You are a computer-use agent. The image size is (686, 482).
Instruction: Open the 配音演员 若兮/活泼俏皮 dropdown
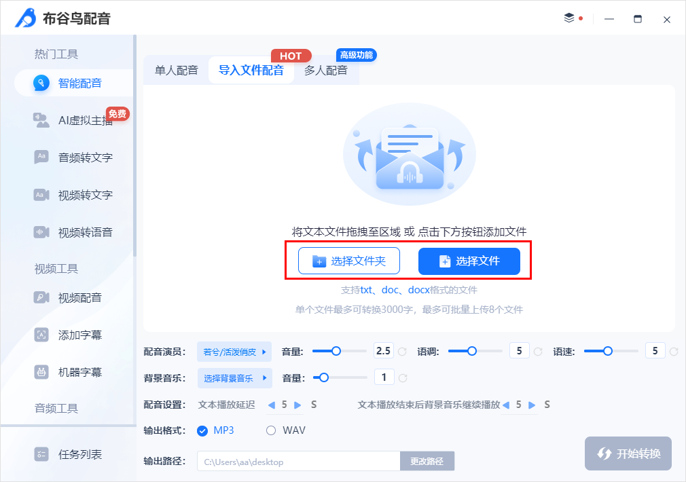point(234,352)
